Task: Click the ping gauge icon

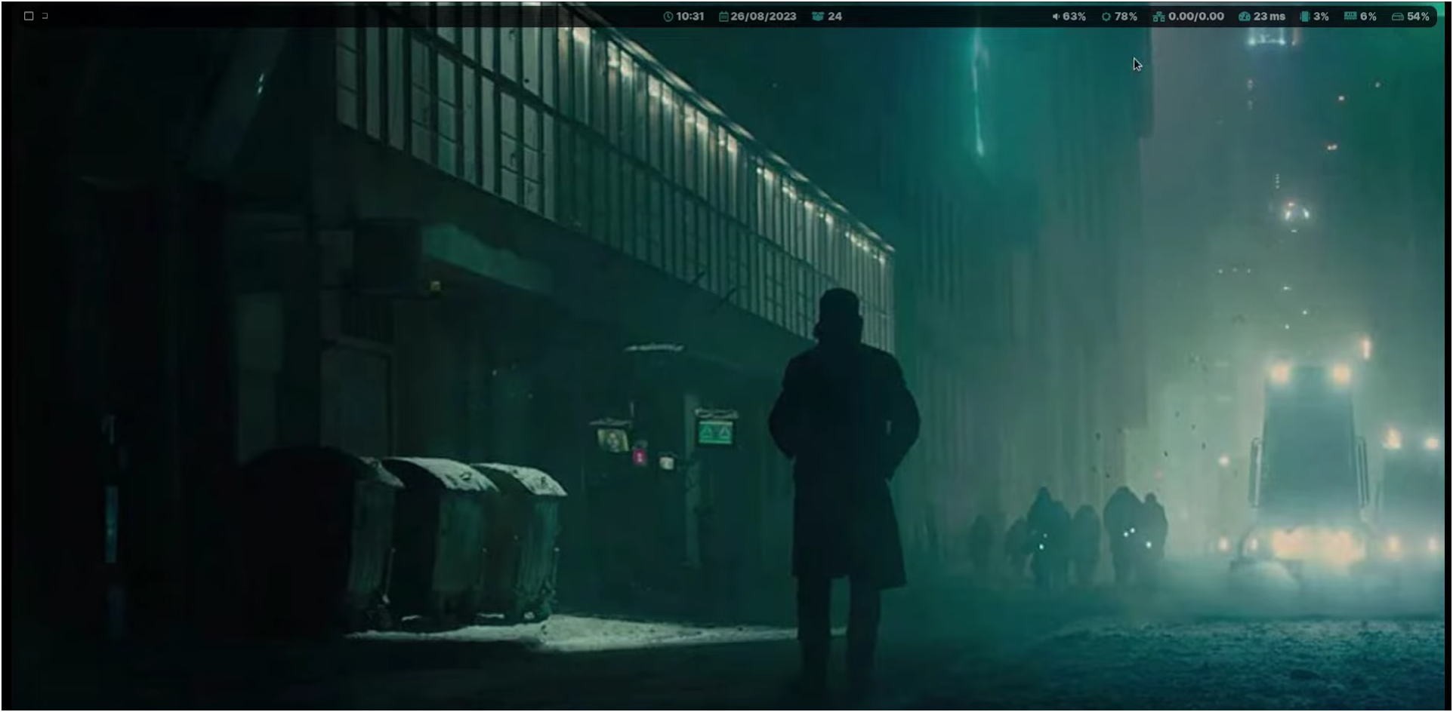Action: [1245, 17]
